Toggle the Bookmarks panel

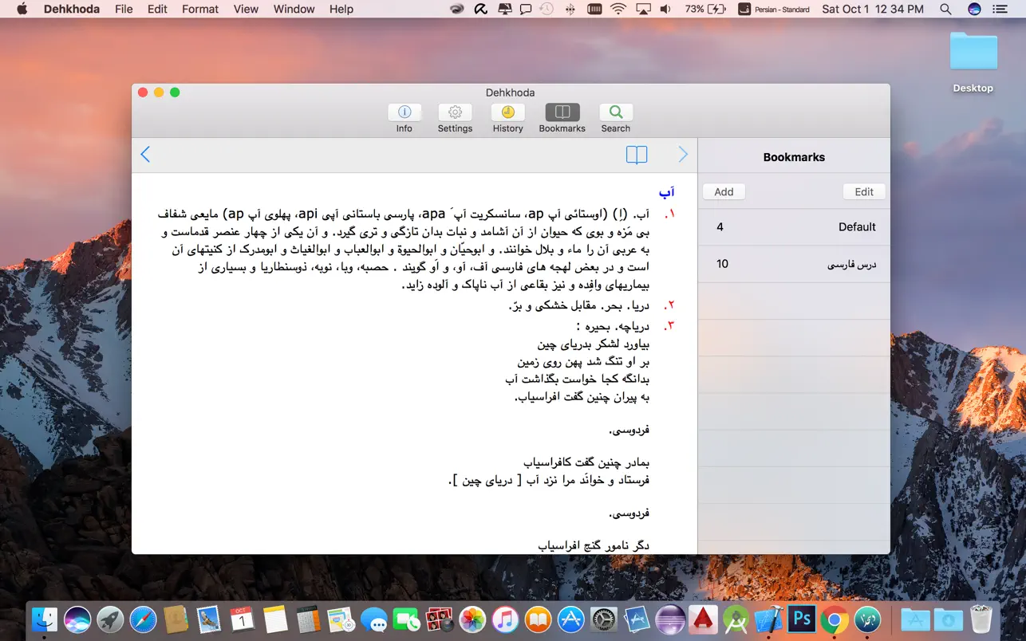(x=562, y=117)
